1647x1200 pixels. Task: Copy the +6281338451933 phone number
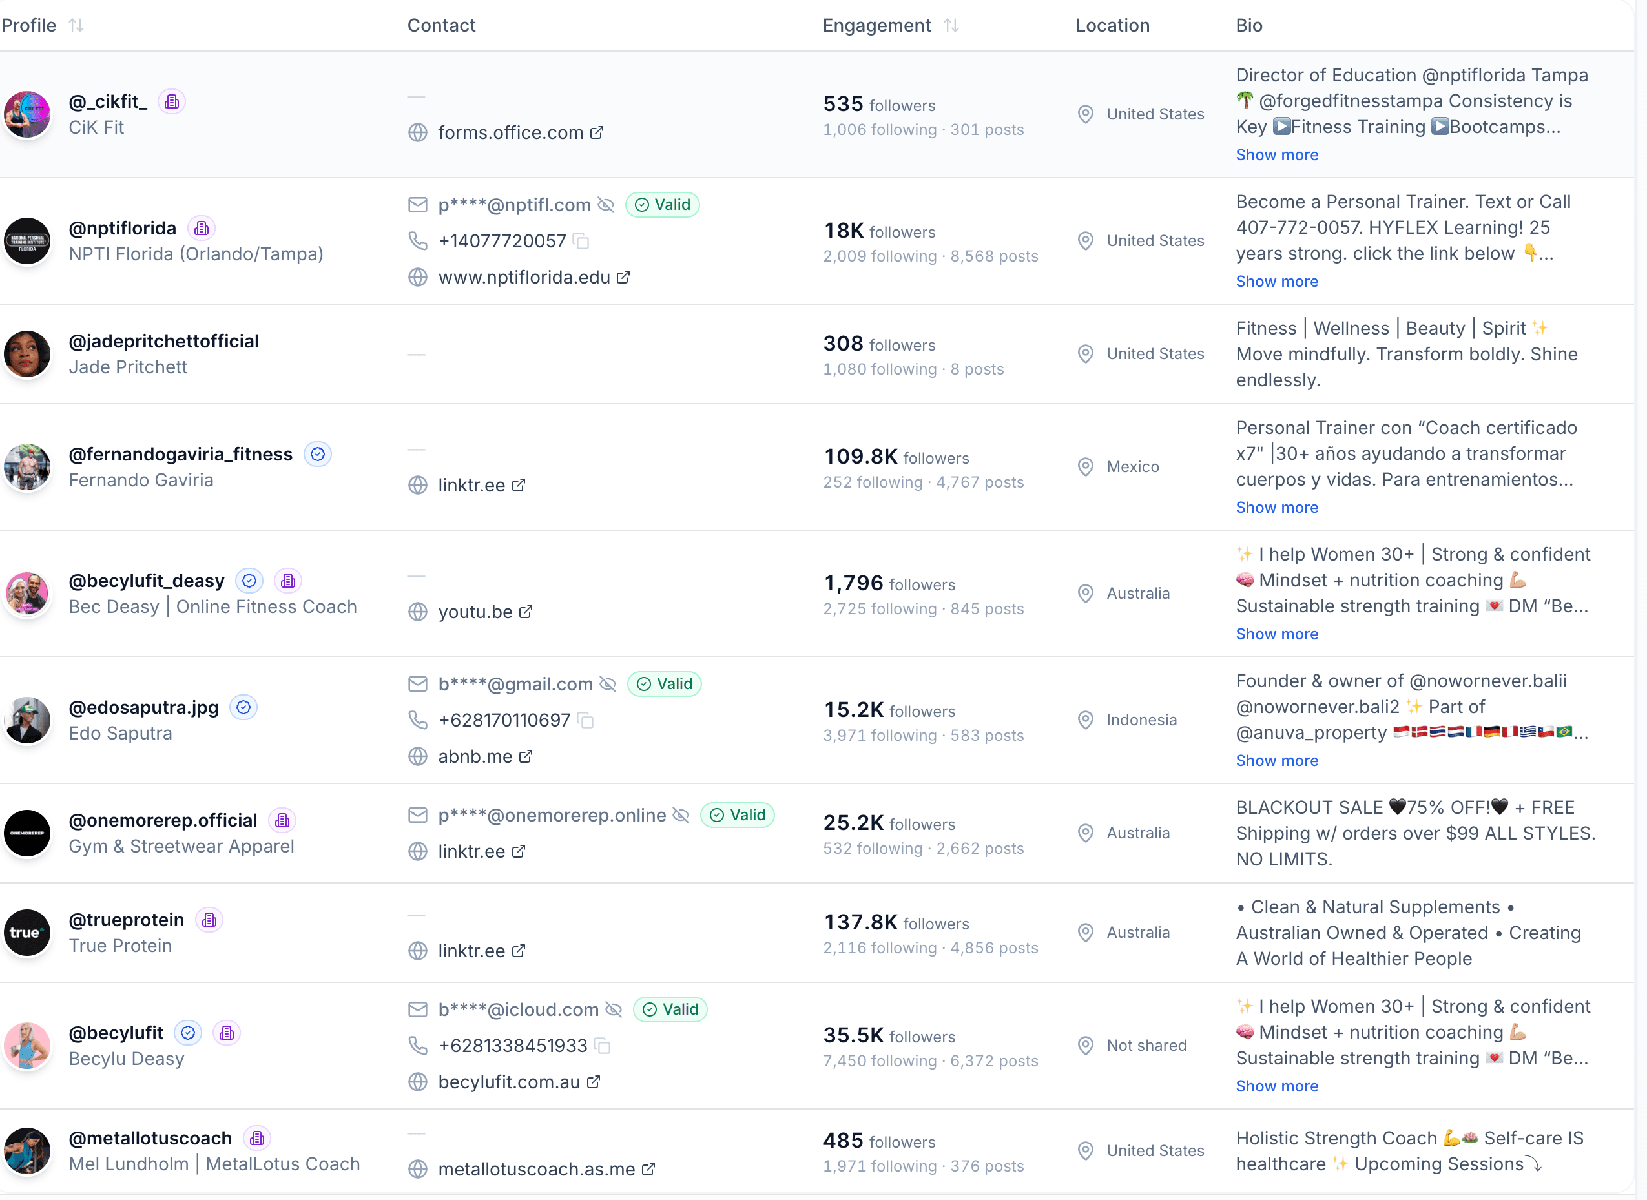coord(602,1046)
